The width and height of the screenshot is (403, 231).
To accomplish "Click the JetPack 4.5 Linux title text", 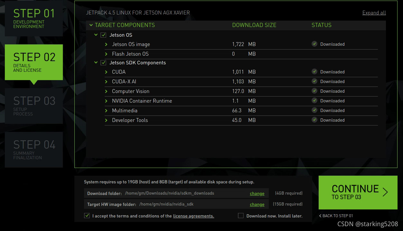I will [138, 13].
